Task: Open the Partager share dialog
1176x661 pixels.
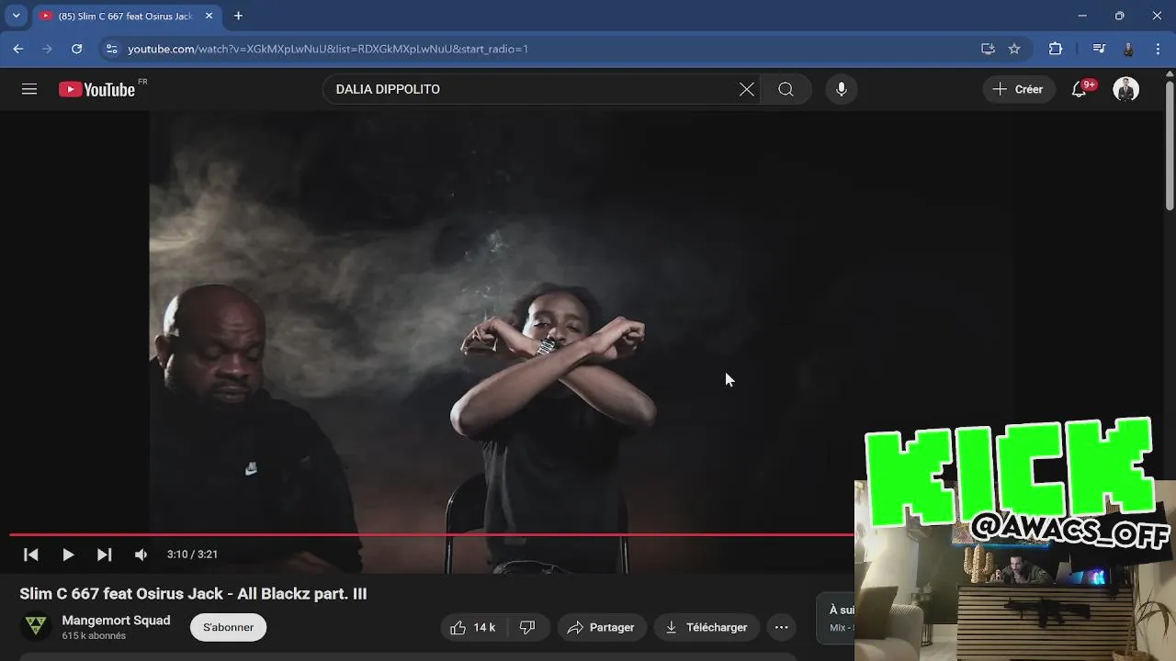Action: pyautogui.click(x=601, y=627)
